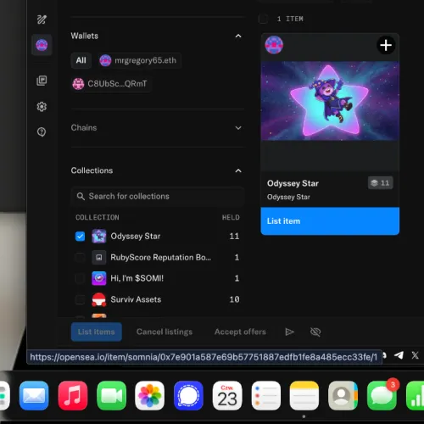Screen dimensions: 424x424
Task: Click Accept offers button
Action: pos(240,332)
